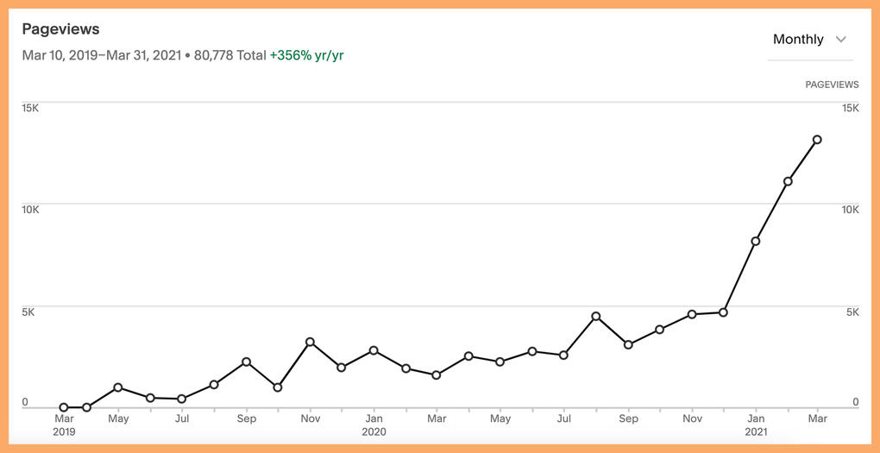
Task: Click the chevron arrow beside Monthly
Action: (x=841, y=40)
